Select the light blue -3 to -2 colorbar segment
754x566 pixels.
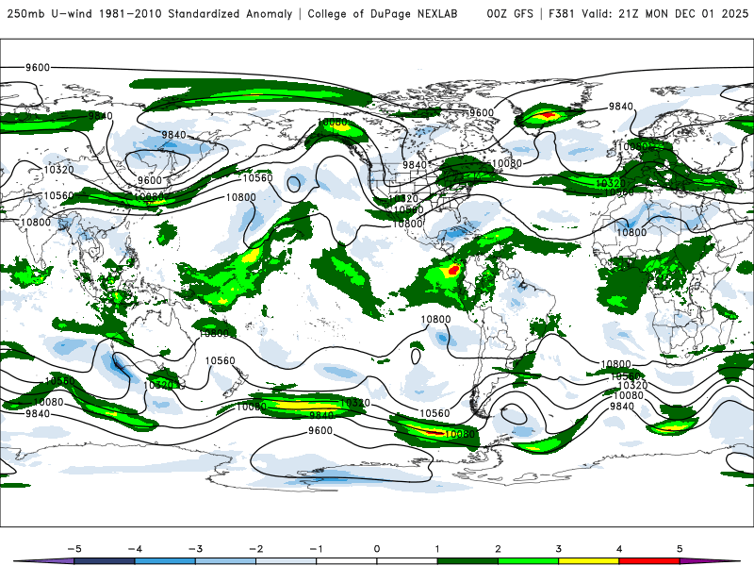(x=225, y=561)
